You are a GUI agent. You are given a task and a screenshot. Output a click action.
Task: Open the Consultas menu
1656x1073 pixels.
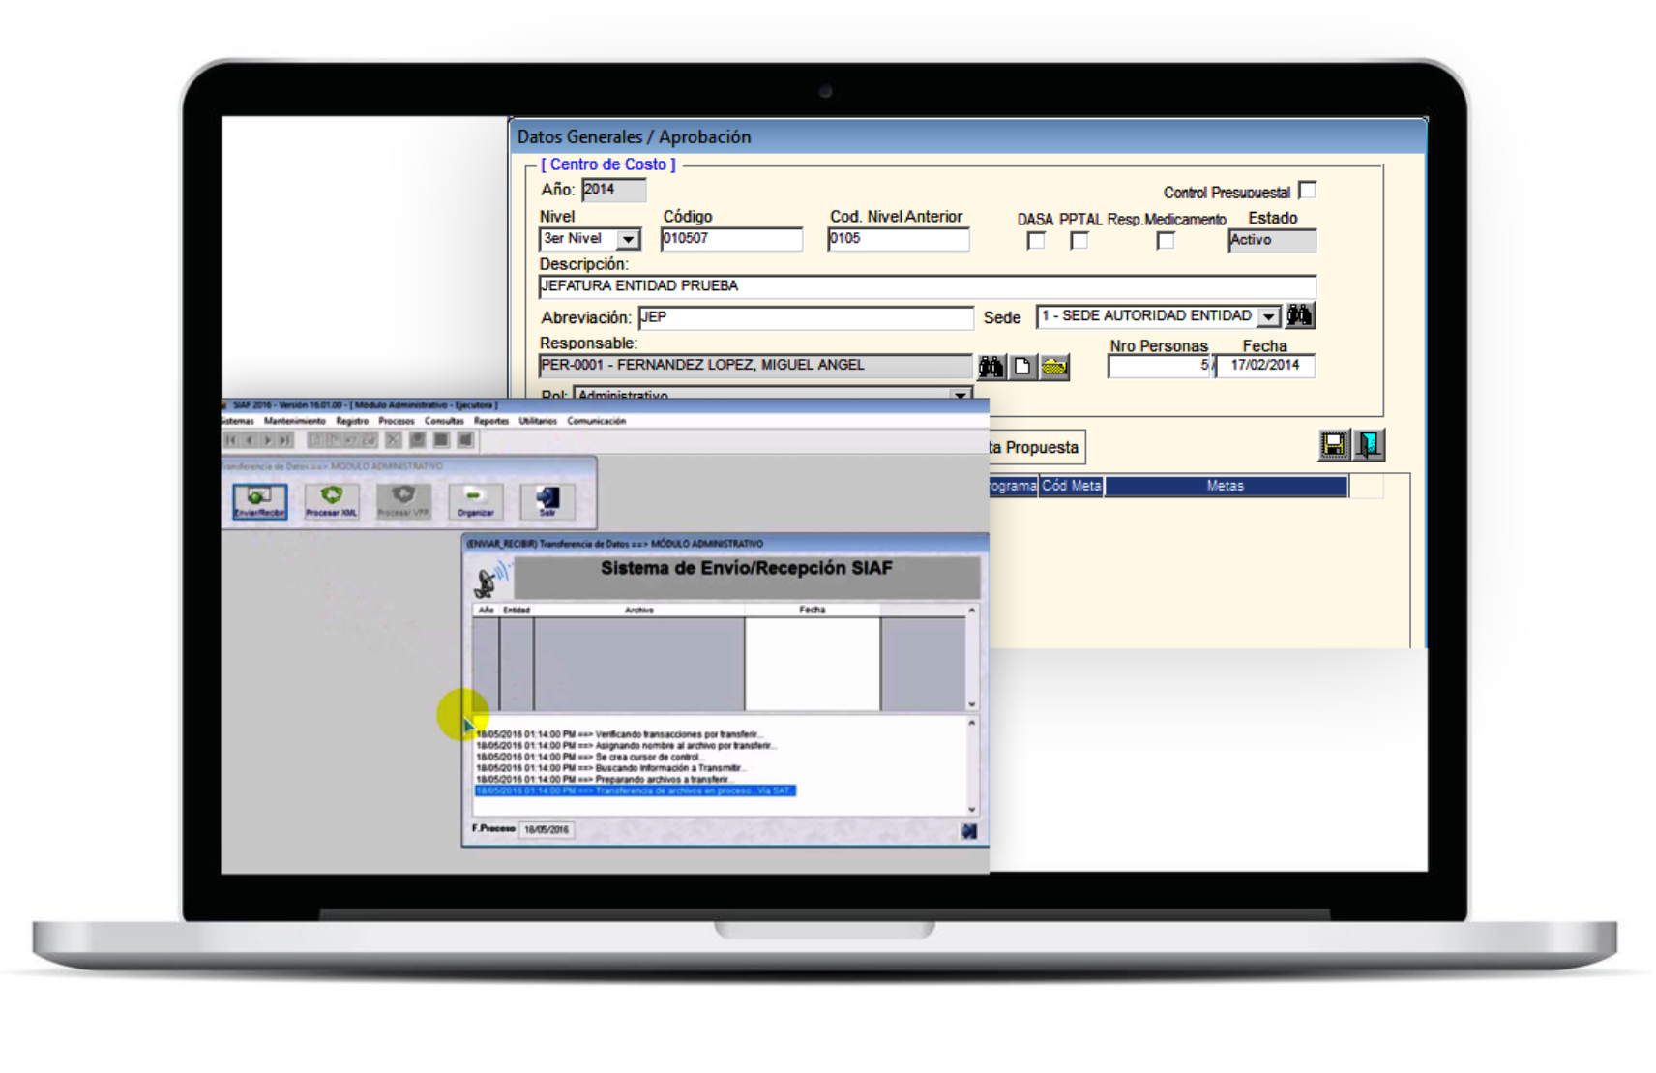[x=444, y=421]
